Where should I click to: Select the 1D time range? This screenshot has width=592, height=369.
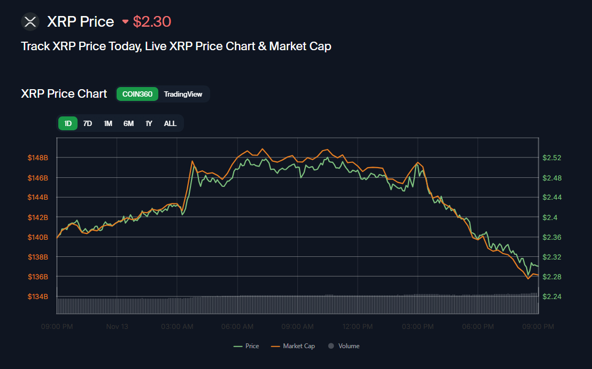[68, 123]
